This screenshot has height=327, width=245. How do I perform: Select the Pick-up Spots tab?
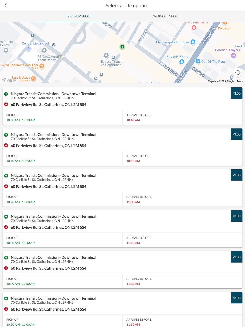coord(79,16)
